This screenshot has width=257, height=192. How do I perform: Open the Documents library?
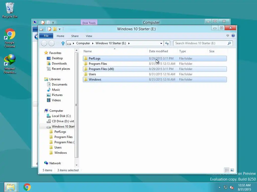click(59, 84)
